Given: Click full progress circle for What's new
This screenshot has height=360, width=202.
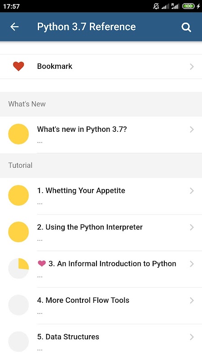Looking at the screenshot, I should (18, 134).
